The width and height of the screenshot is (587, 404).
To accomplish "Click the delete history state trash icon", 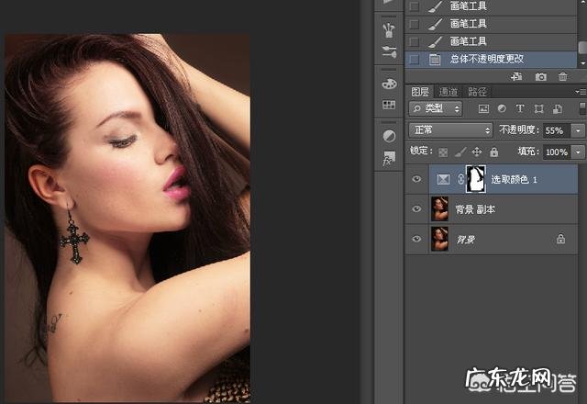I will click(x=563, y=77).
